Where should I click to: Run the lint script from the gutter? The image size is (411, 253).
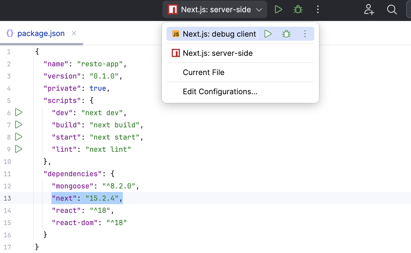click(x=18, y=149)
